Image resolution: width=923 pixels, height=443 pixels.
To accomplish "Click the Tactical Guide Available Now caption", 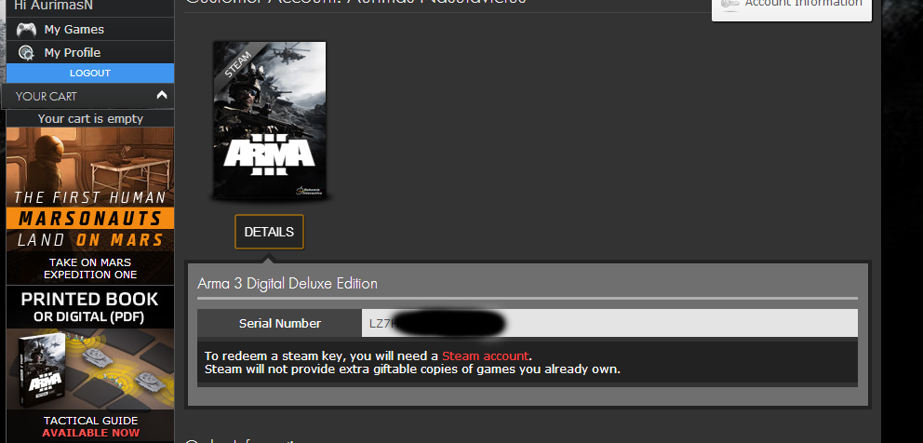I will (90, 426).
